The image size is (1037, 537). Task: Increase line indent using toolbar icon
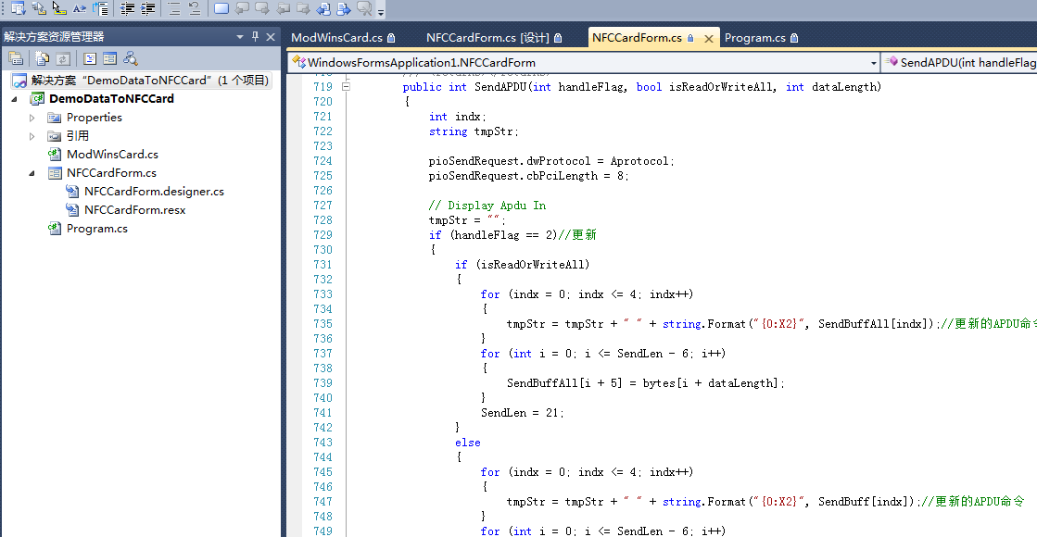(148, 8)
